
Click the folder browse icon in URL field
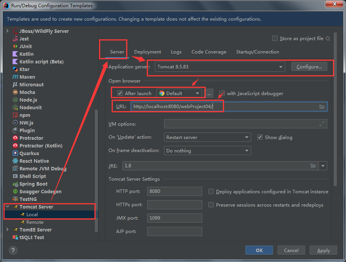(x=322, y=107)
